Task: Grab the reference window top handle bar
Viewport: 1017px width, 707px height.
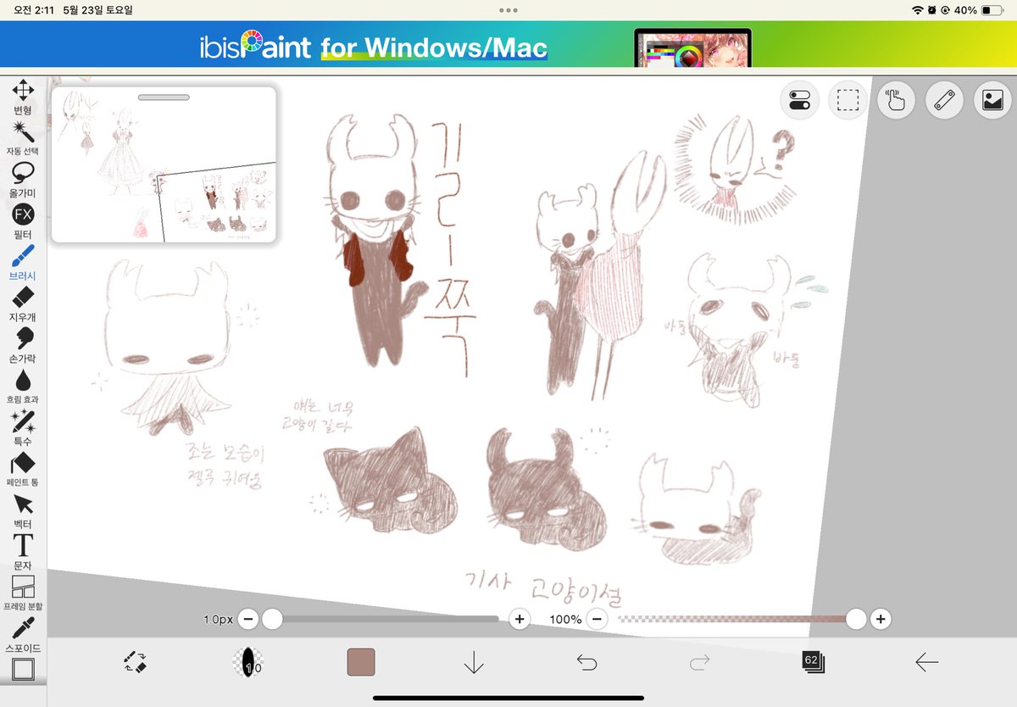Action: tap(164, 97)
